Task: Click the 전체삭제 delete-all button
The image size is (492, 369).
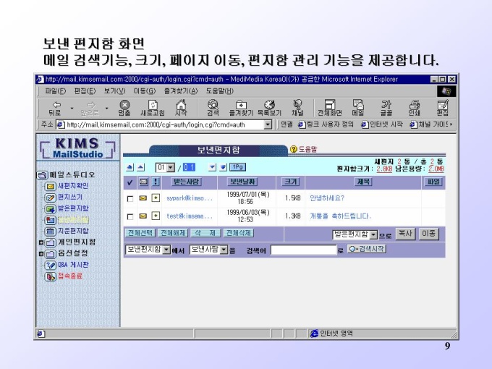Action: pos(239,233)
